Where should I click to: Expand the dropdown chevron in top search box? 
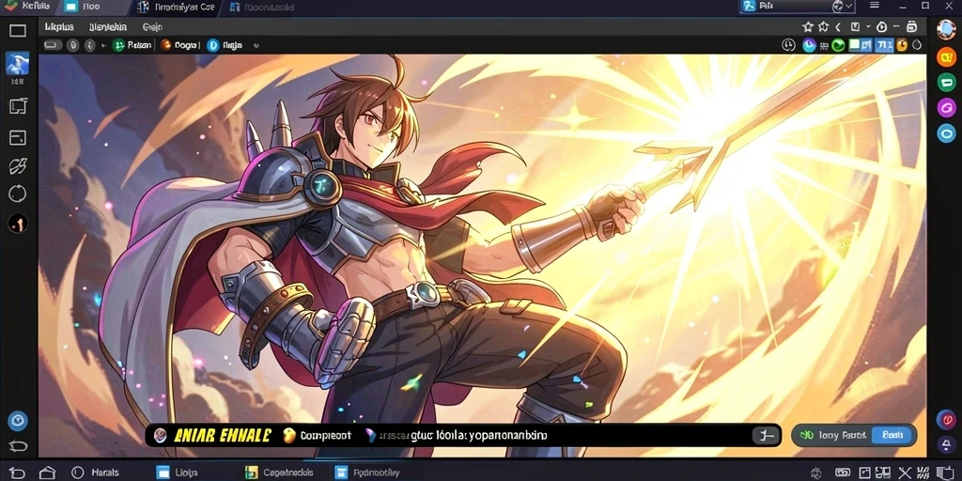848,7
